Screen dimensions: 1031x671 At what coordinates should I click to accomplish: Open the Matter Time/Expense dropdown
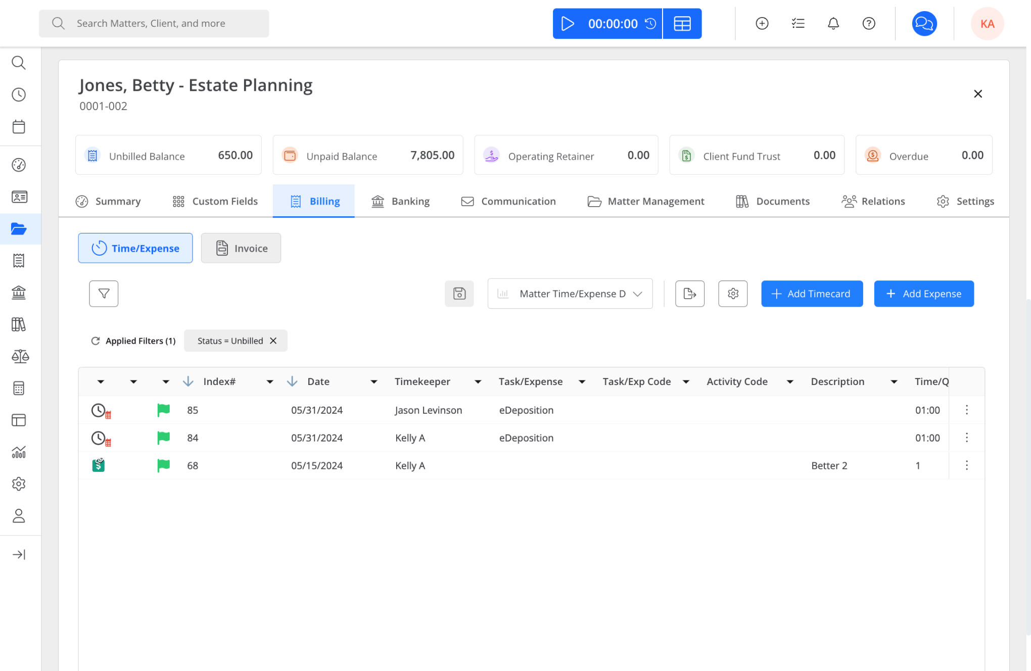pyautogui.click(x=570, y=294)
